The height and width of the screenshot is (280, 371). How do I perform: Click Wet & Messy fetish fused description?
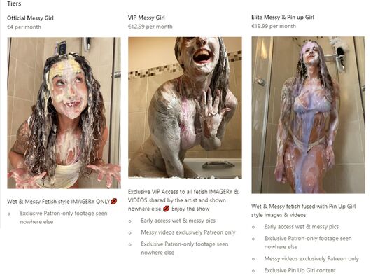(304, 211)
